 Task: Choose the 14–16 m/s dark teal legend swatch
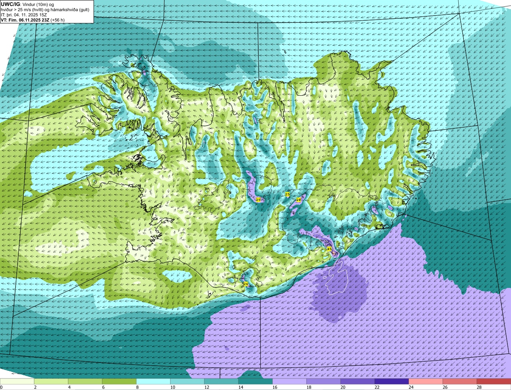click(255, 382)
